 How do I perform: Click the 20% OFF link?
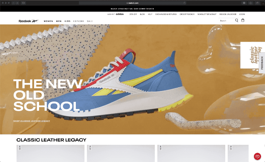pyautogui.click(x=133, y=14)
